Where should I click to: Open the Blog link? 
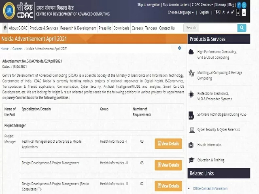pyautogui.click(x=231, y=4)
